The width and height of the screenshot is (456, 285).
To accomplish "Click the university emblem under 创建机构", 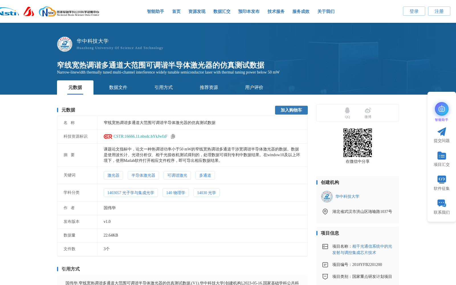I will click(327, 197).
